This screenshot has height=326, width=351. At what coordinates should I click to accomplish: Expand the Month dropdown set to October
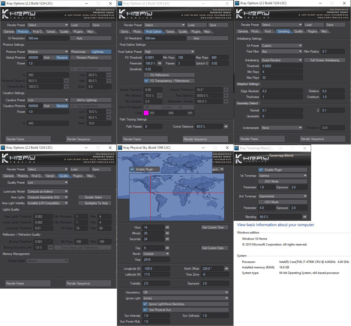pos(156,254)
